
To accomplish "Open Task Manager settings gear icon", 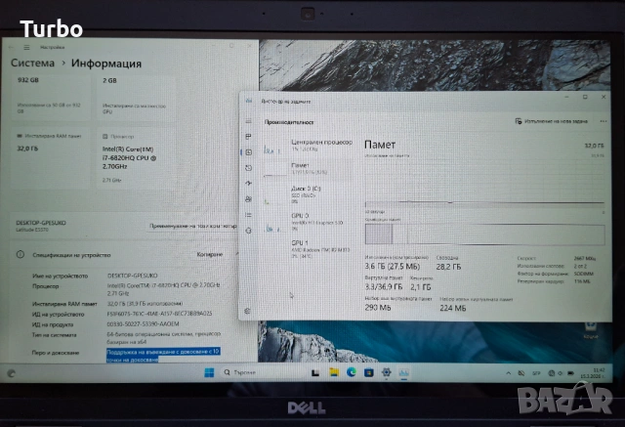I will click(x=247, y=311).
